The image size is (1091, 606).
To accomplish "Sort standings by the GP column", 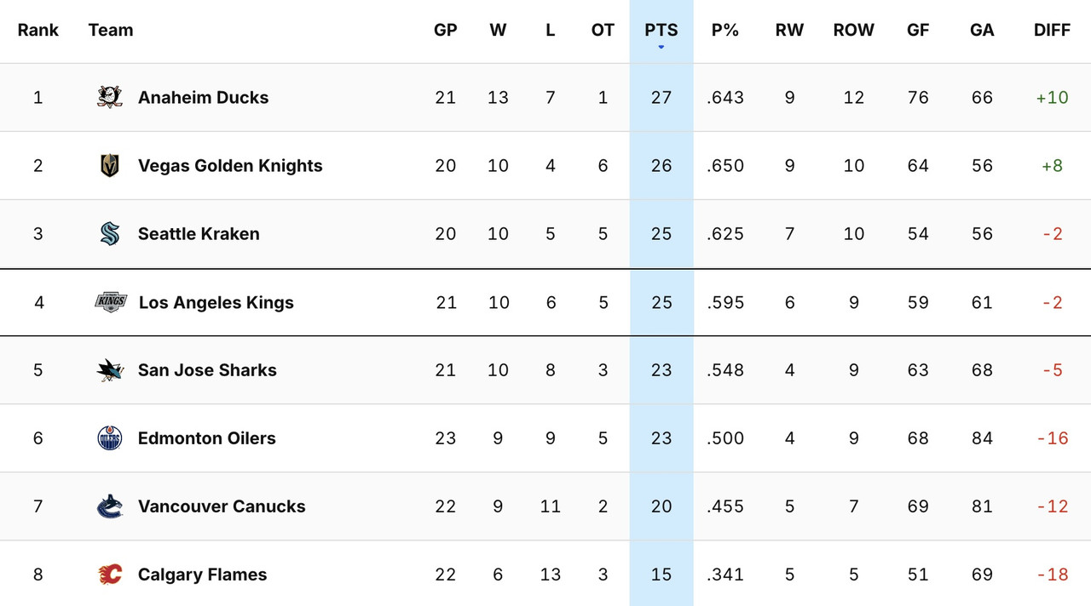I will tap(446, 30).
